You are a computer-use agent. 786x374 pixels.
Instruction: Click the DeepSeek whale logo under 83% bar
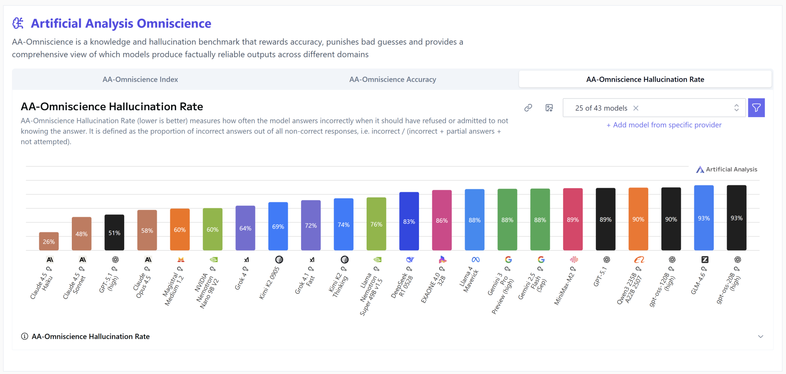[x=410, y=260]
